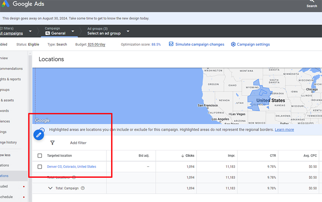Open Search via the magnifier icon
Screen dimensions: 322x202
(312, 1)
